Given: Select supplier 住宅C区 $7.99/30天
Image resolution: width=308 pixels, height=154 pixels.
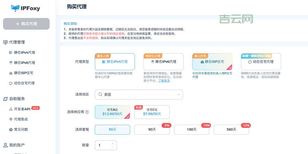Looking at the screenshot, I should pos(152,112).
